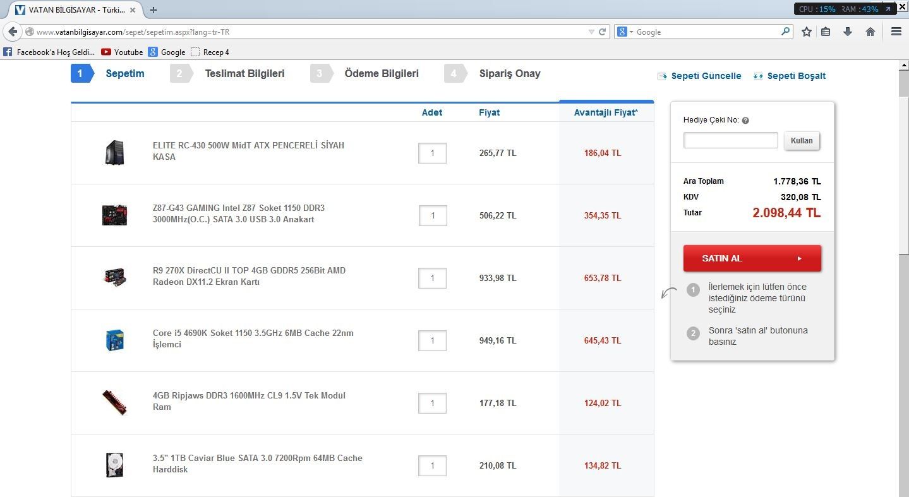
Task: Click the Z87-G43 GAMING Anakart product name
Action: [239, 213]
